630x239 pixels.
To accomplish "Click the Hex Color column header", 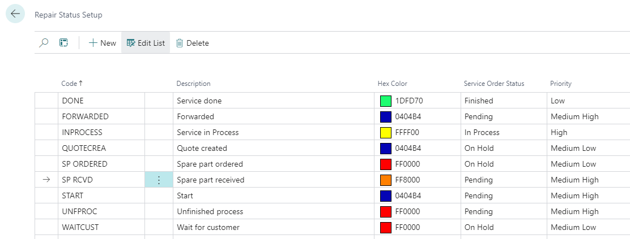I will pyautogui.click(x=392, y=84).
